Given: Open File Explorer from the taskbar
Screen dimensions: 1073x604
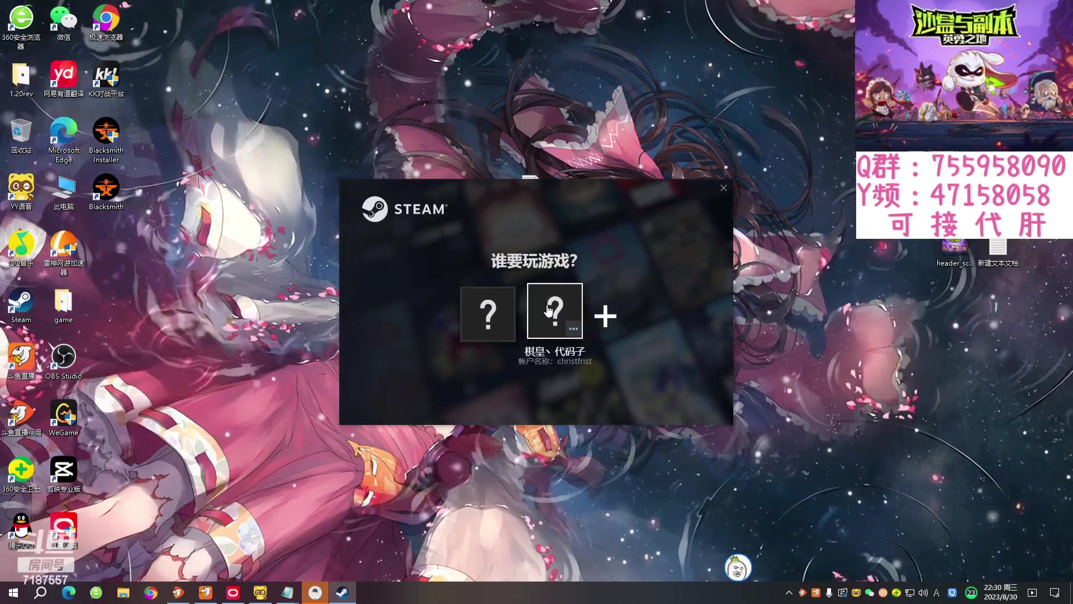Looking at the screenshot, I should 124,593.
